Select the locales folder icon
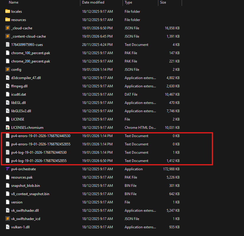Viewport: 244px width, 236px height. click(x=8, y=11)
